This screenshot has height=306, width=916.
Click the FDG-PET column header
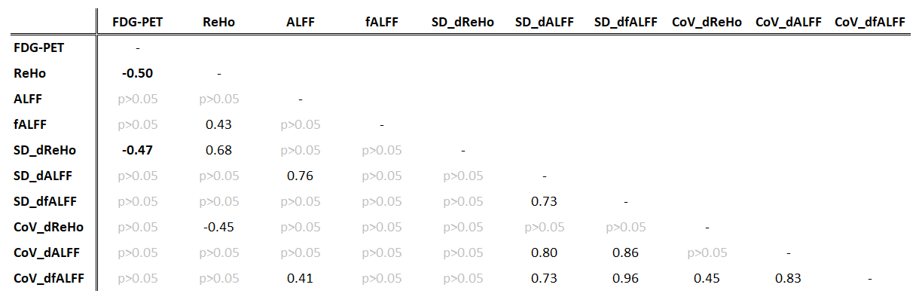coord(137,23)
